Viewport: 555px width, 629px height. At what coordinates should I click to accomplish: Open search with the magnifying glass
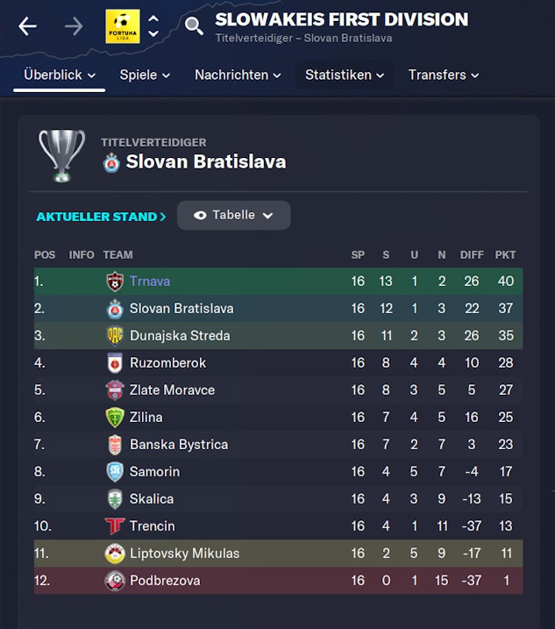[194, 25]
